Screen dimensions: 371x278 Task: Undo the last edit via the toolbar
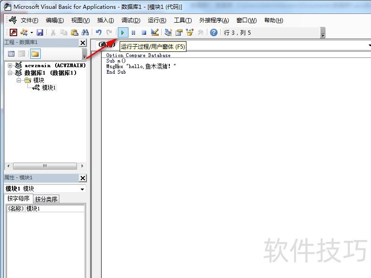(x=98, y=32)
